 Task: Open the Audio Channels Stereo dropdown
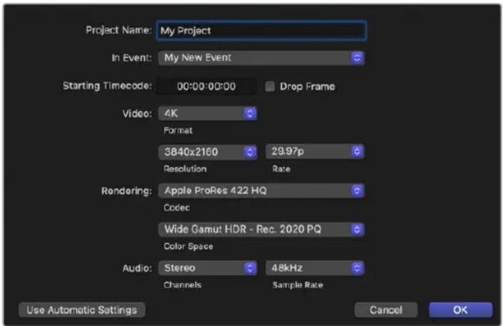(207, 268)
